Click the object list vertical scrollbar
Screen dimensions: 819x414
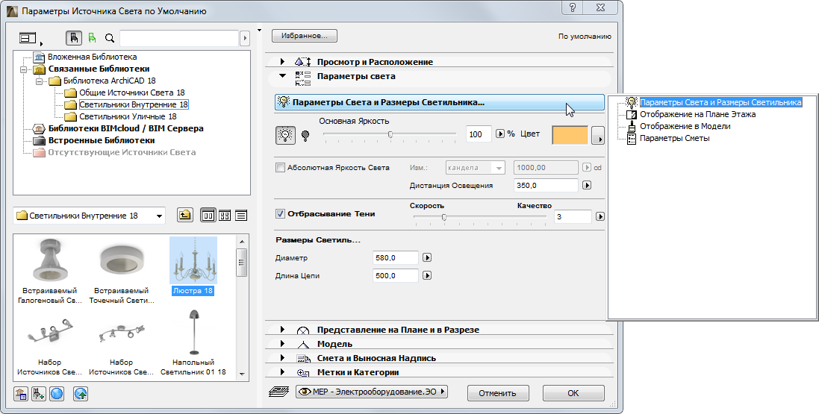(241, 308)
